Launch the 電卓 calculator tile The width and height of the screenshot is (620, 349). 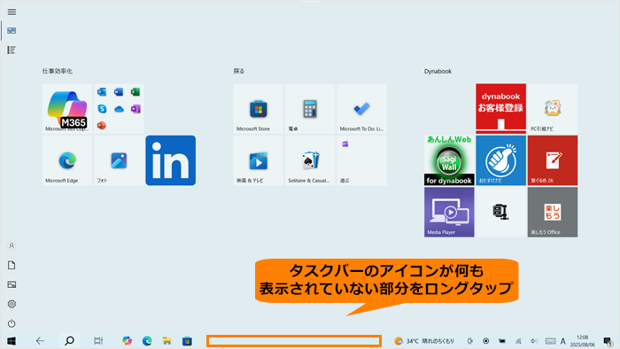[310, 109]
